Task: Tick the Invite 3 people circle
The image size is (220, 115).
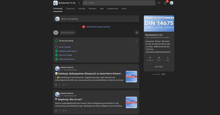Action: 56,47
